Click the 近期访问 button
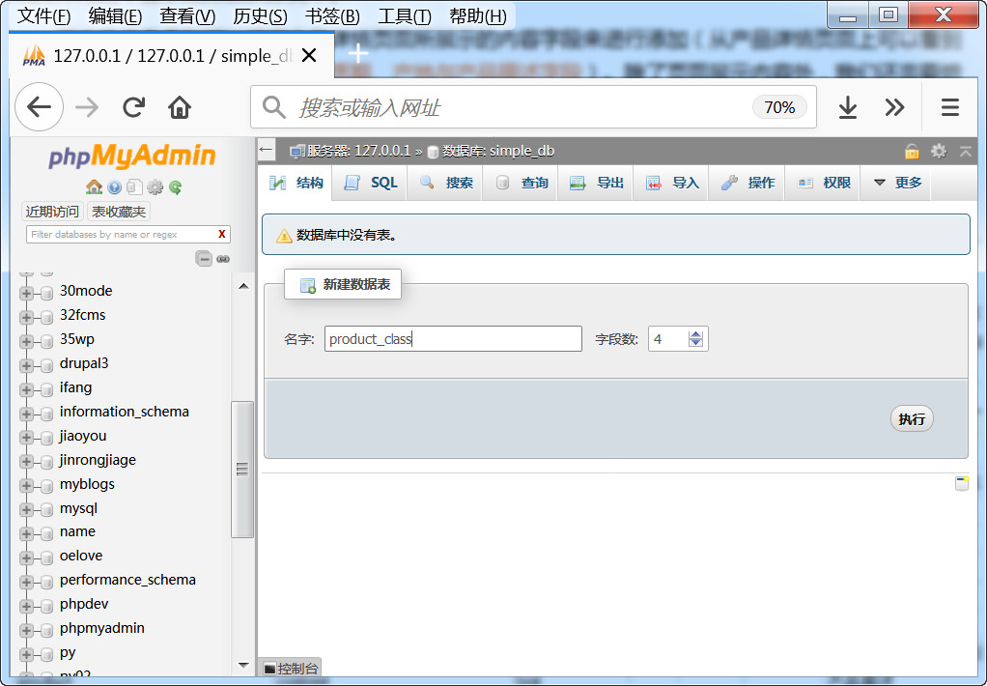Screen dimensions: 987x686 (52, 212)
